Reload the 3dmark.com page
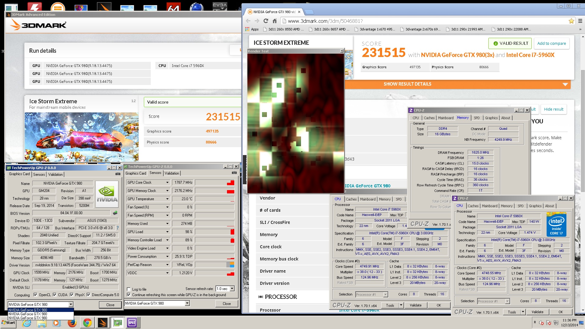Viewport: 585px width, 329px height. pos(266,21)
